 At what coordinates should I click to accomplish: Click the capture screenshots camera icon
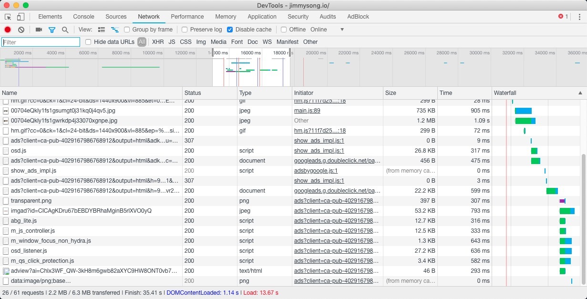(39, 30)
